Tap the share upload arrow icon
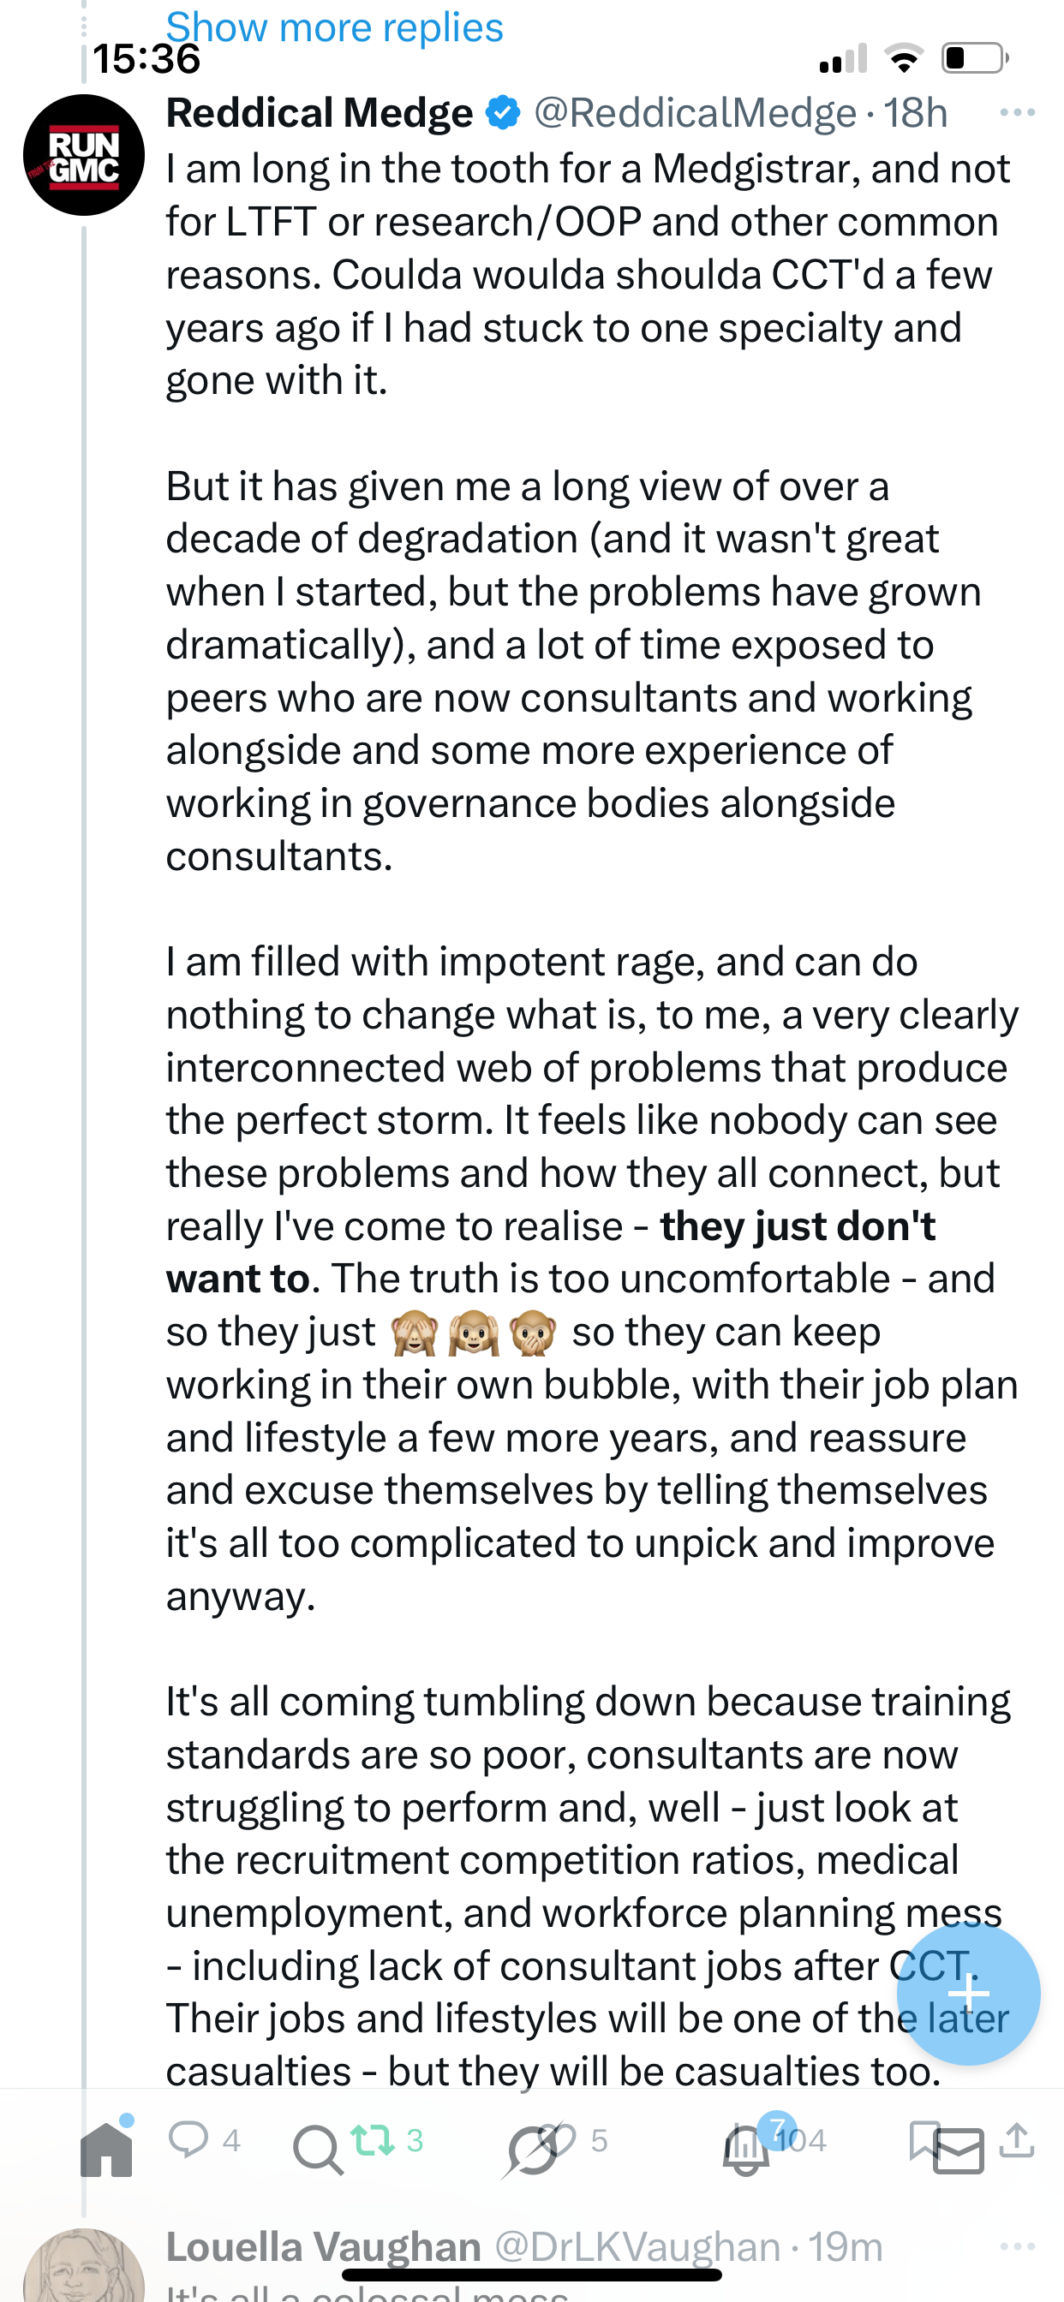Image resolution: width=1064 pixels, height=2302 pixels. pyautogui.click(x=1017, y=2139)
